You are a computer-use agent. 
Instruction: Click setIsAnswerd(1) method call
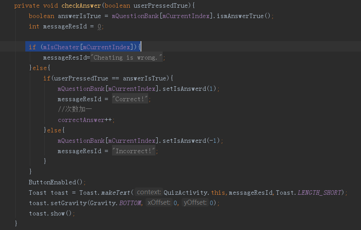click(189, 89)
